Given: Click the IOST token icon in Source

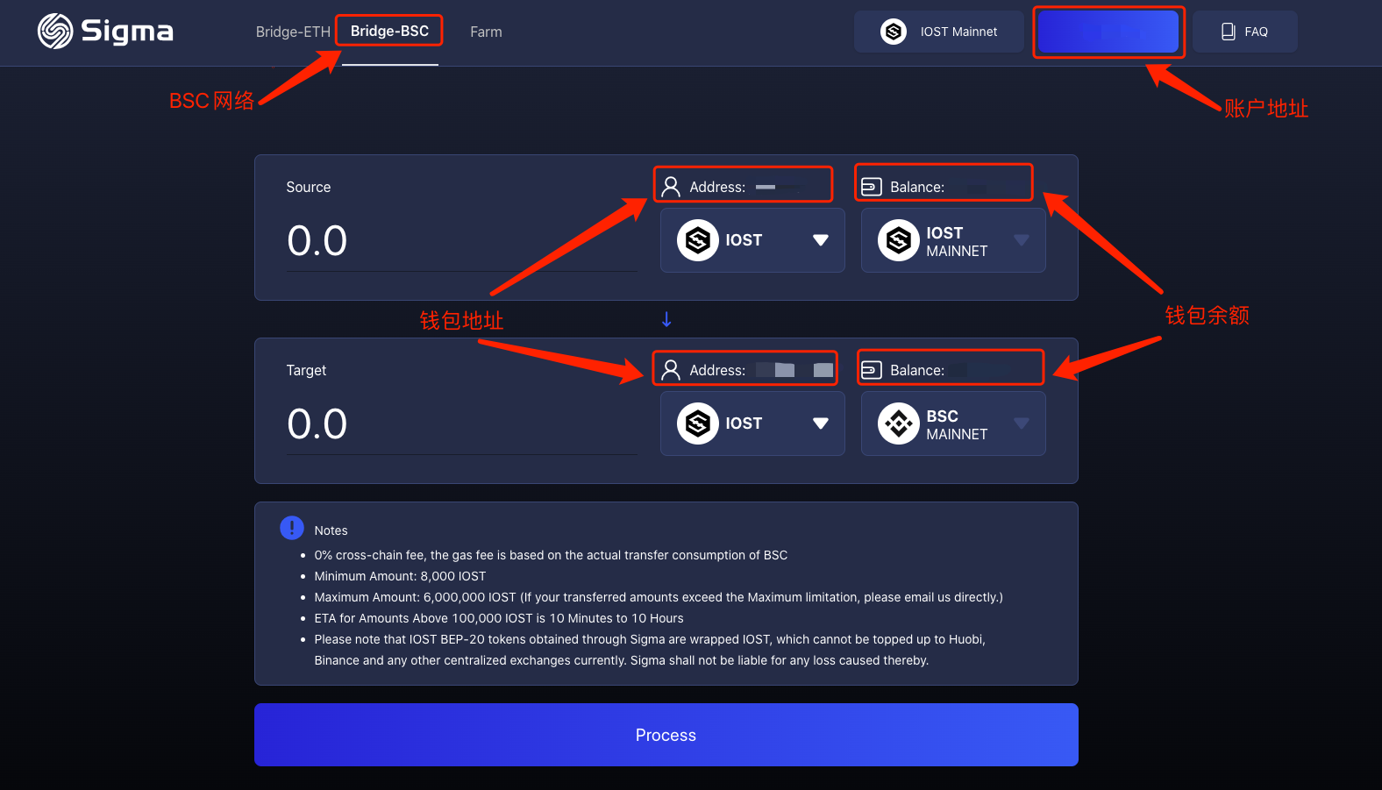Looking at the screenshot, I should click(698, 240).
